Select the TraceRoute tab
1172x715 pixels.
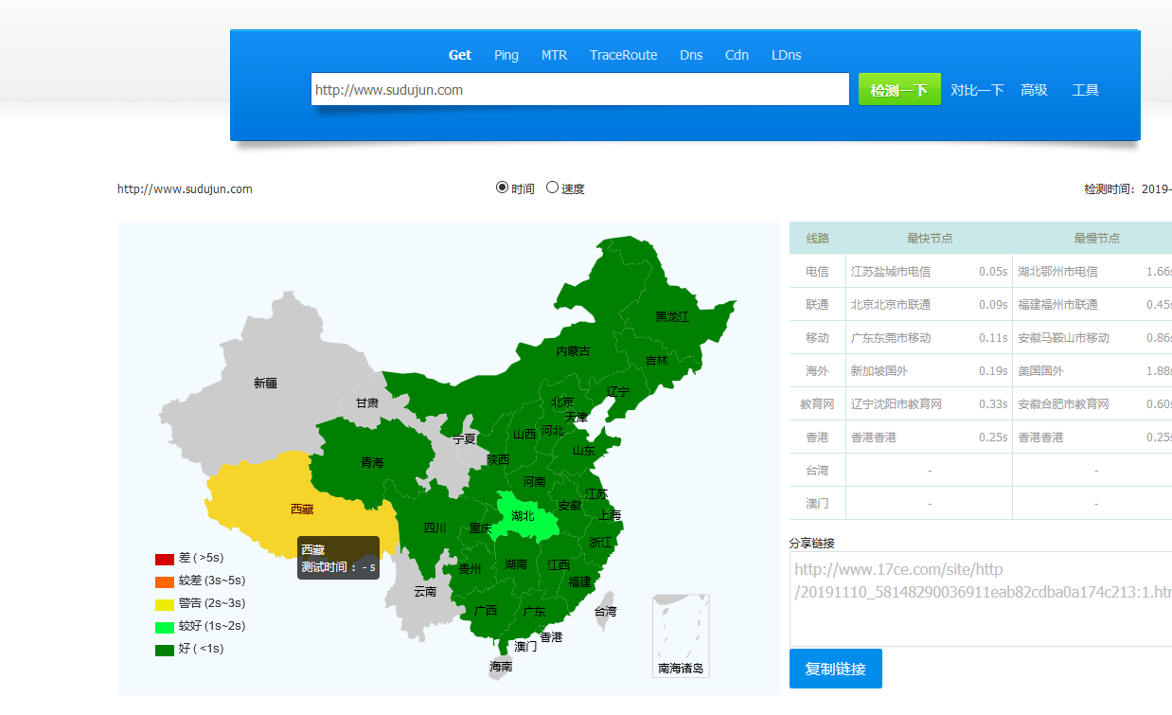point(623,55)
